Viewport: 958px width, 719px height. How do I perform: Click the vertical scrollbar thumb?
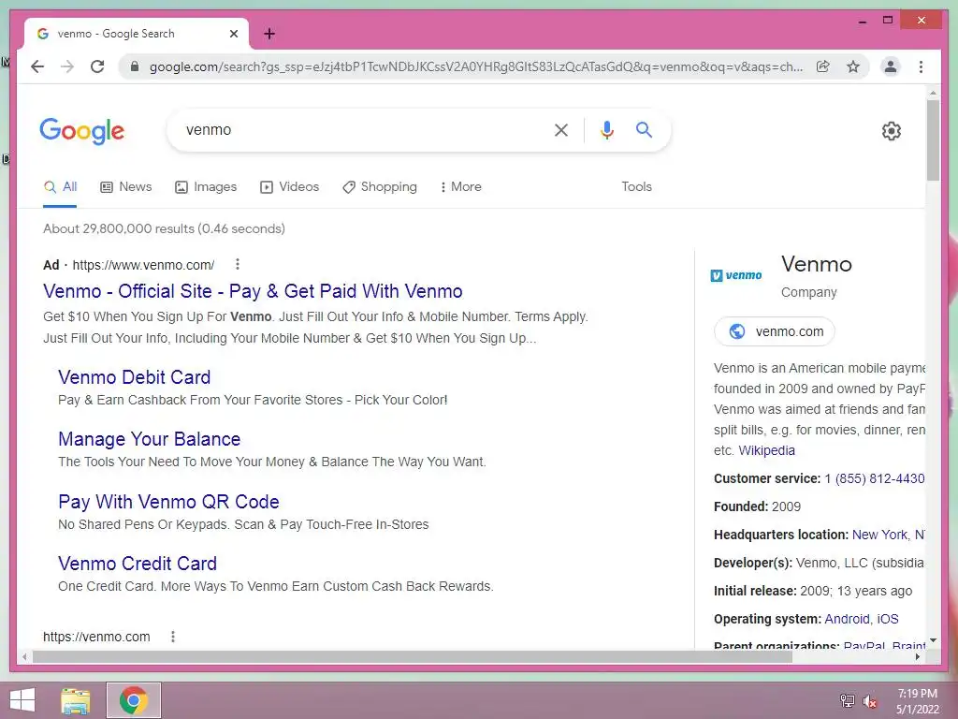coord(933,140)
